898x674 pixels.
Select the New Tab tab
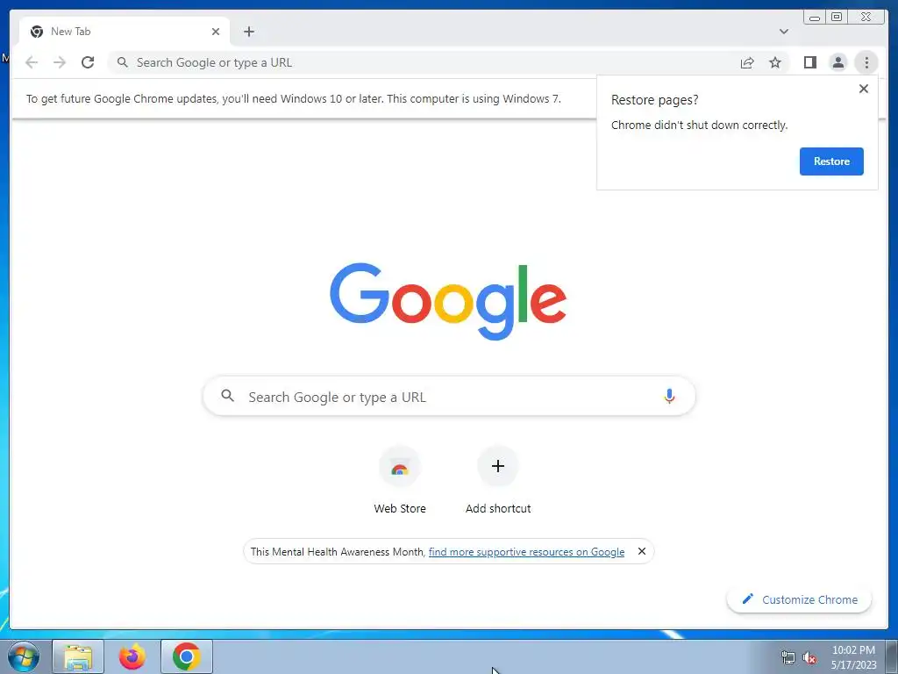click(125, 32)
